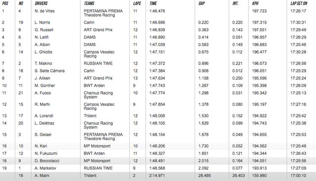Image resolution: width=316 pixels, height=181 pixels.
Task: Click the TIME column header
Action: (x=153, y=3)
